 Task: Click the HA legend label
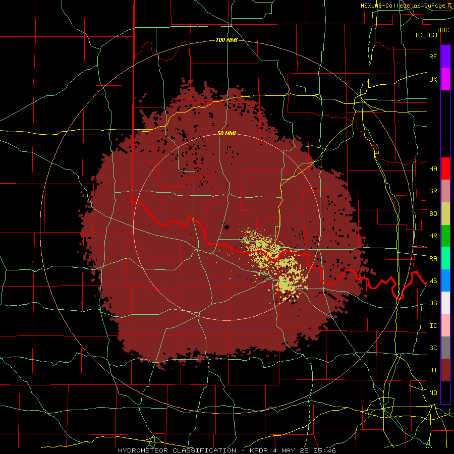[x=433, y=168]
